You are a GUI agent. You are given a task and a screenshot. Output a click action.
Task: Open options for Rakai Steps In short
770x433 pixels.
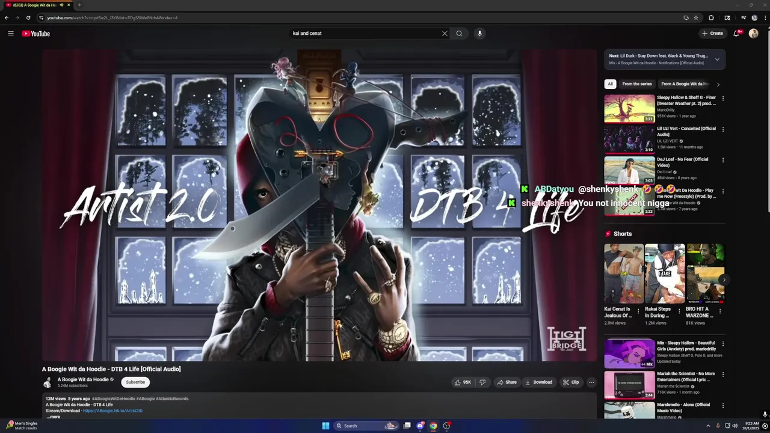679,312
